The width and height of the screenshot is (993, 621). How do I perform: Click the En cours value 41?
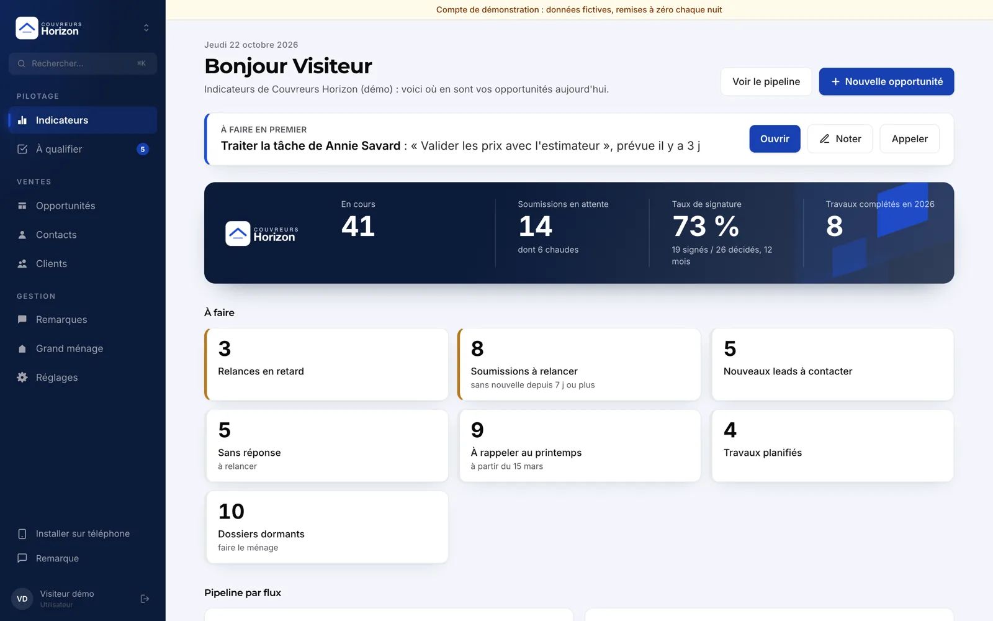pyautogui.click(x=358, y=226)
